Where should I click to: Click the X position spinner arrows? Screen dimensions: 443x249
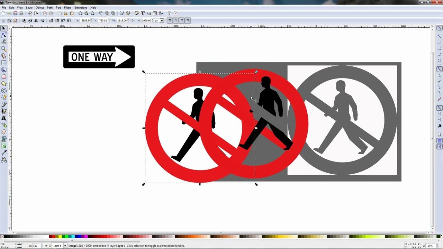(92, 20)
